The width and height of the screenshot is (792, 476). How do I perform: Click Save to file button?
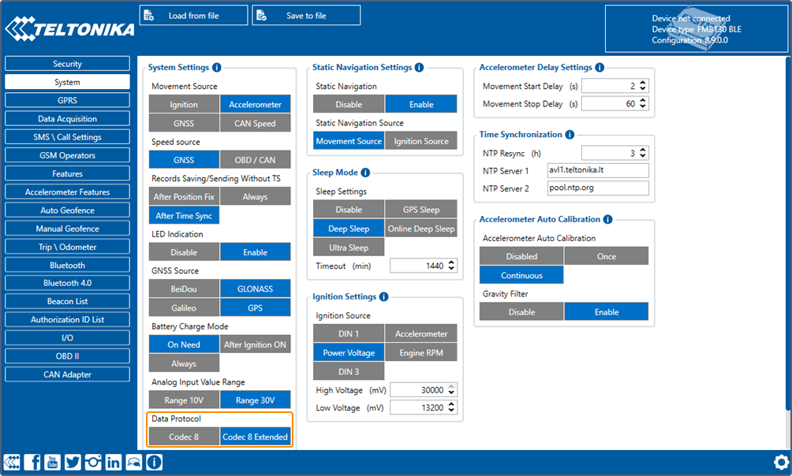(x=306, y=16)
